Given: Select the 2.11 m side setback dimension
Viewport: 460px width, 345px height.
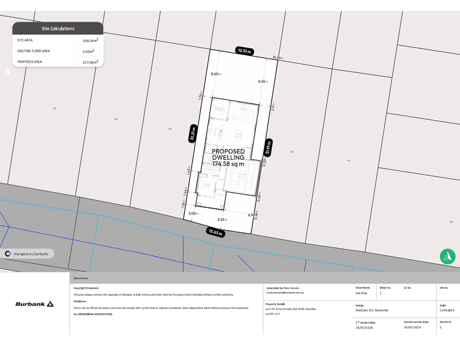Looking at the screenshot, I should (273, 107).
